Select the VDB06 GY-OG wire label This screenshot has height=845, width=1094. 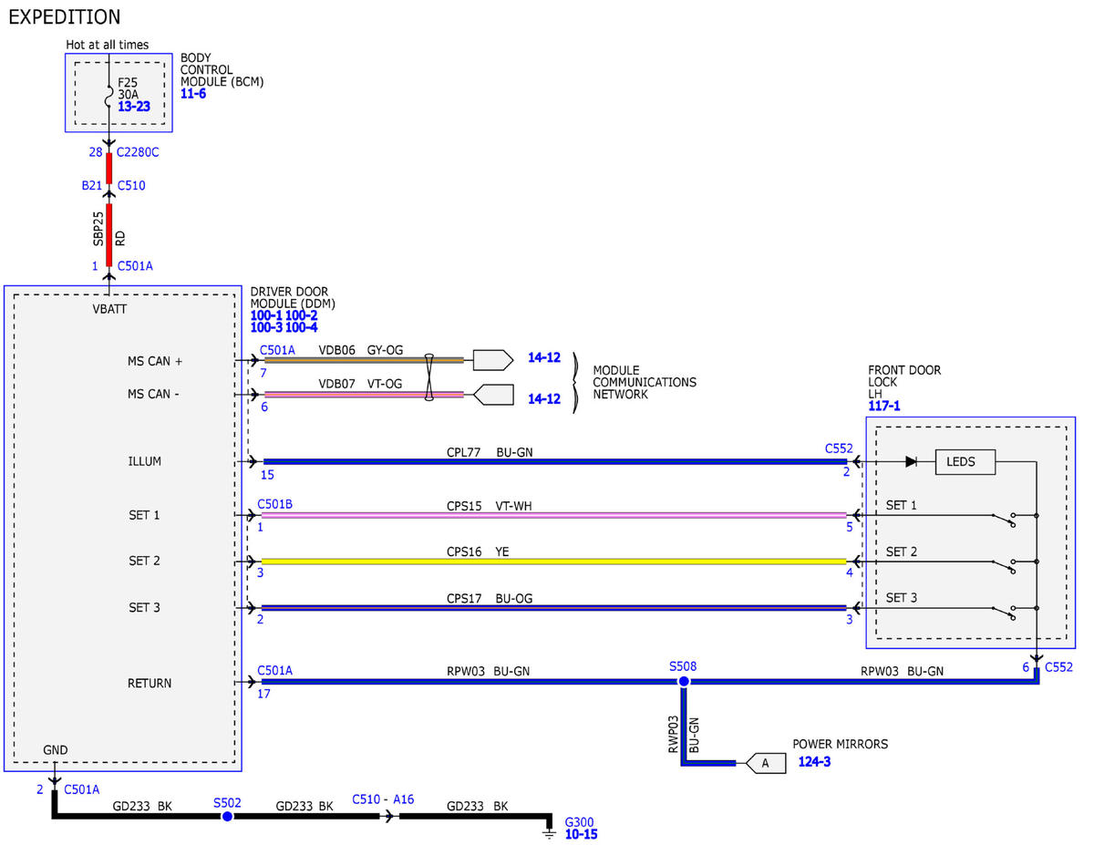[x=361, y=350]
